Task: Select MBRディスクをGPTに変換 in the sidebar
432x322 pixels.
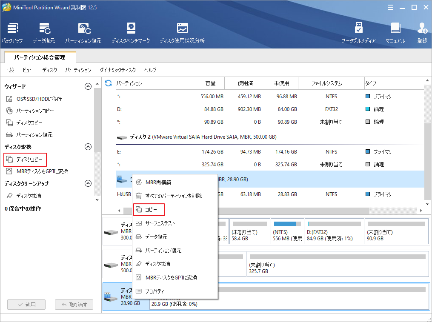Action: [37, 171]
